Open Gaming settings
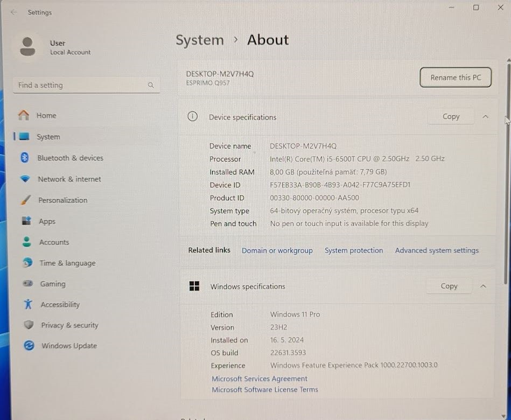Viewport: 511px width, 420px height. [x=52, y=284]
